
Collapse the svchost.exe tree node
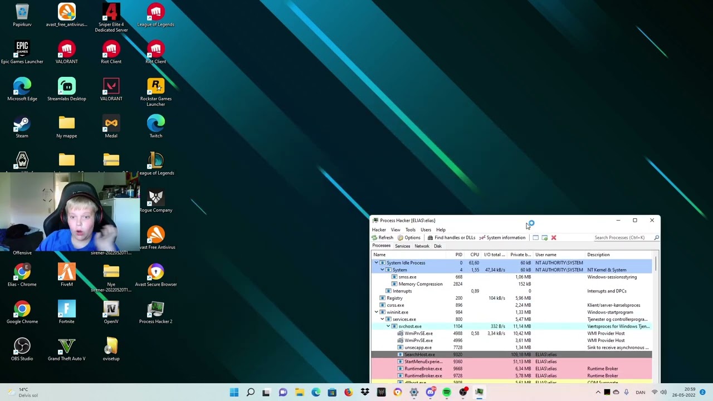[388, 326]
